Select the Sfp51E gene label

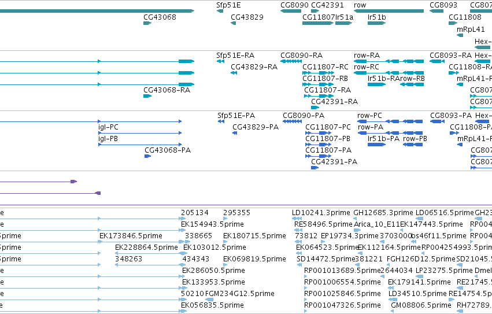pyautogui.click(x=228, y=5)
